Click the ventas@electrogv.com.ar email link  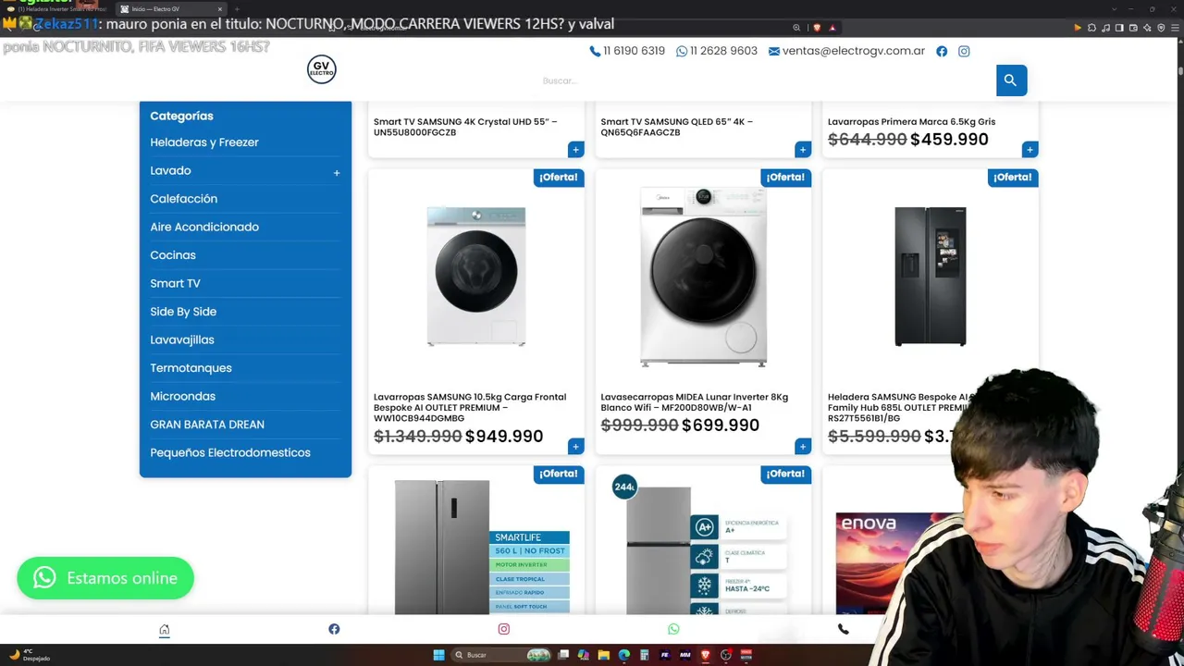tap(846, 51)
